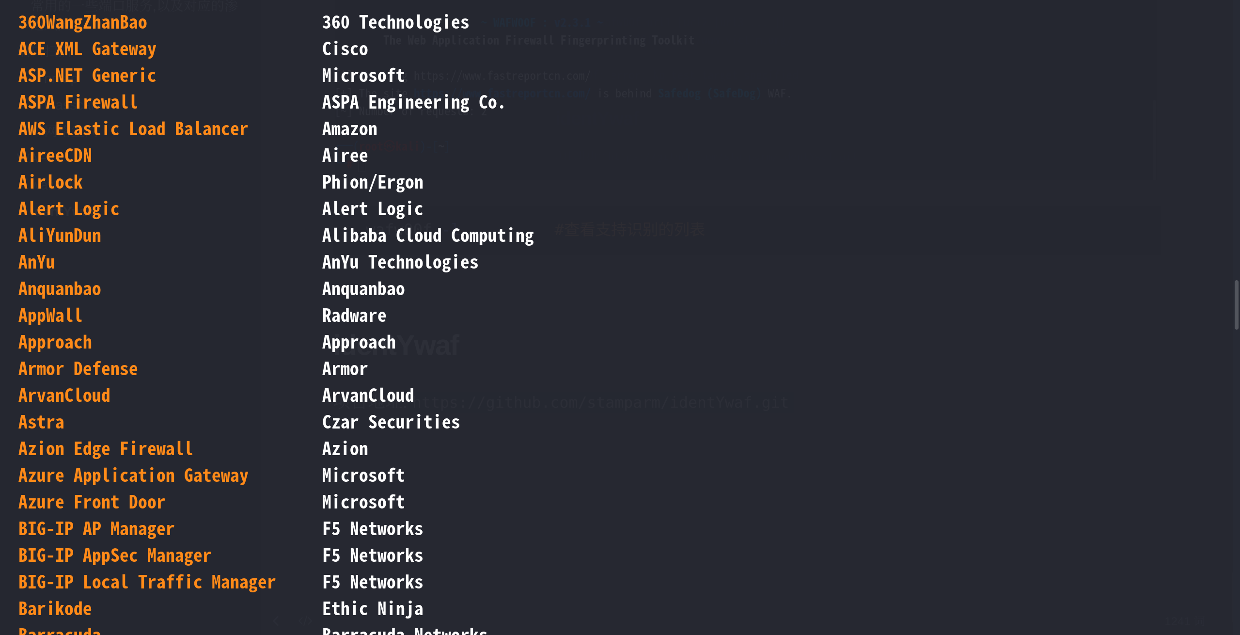Click the Azure Front Door entry
The width and height of the screenshot is (1240, 635).
(92, 503)
